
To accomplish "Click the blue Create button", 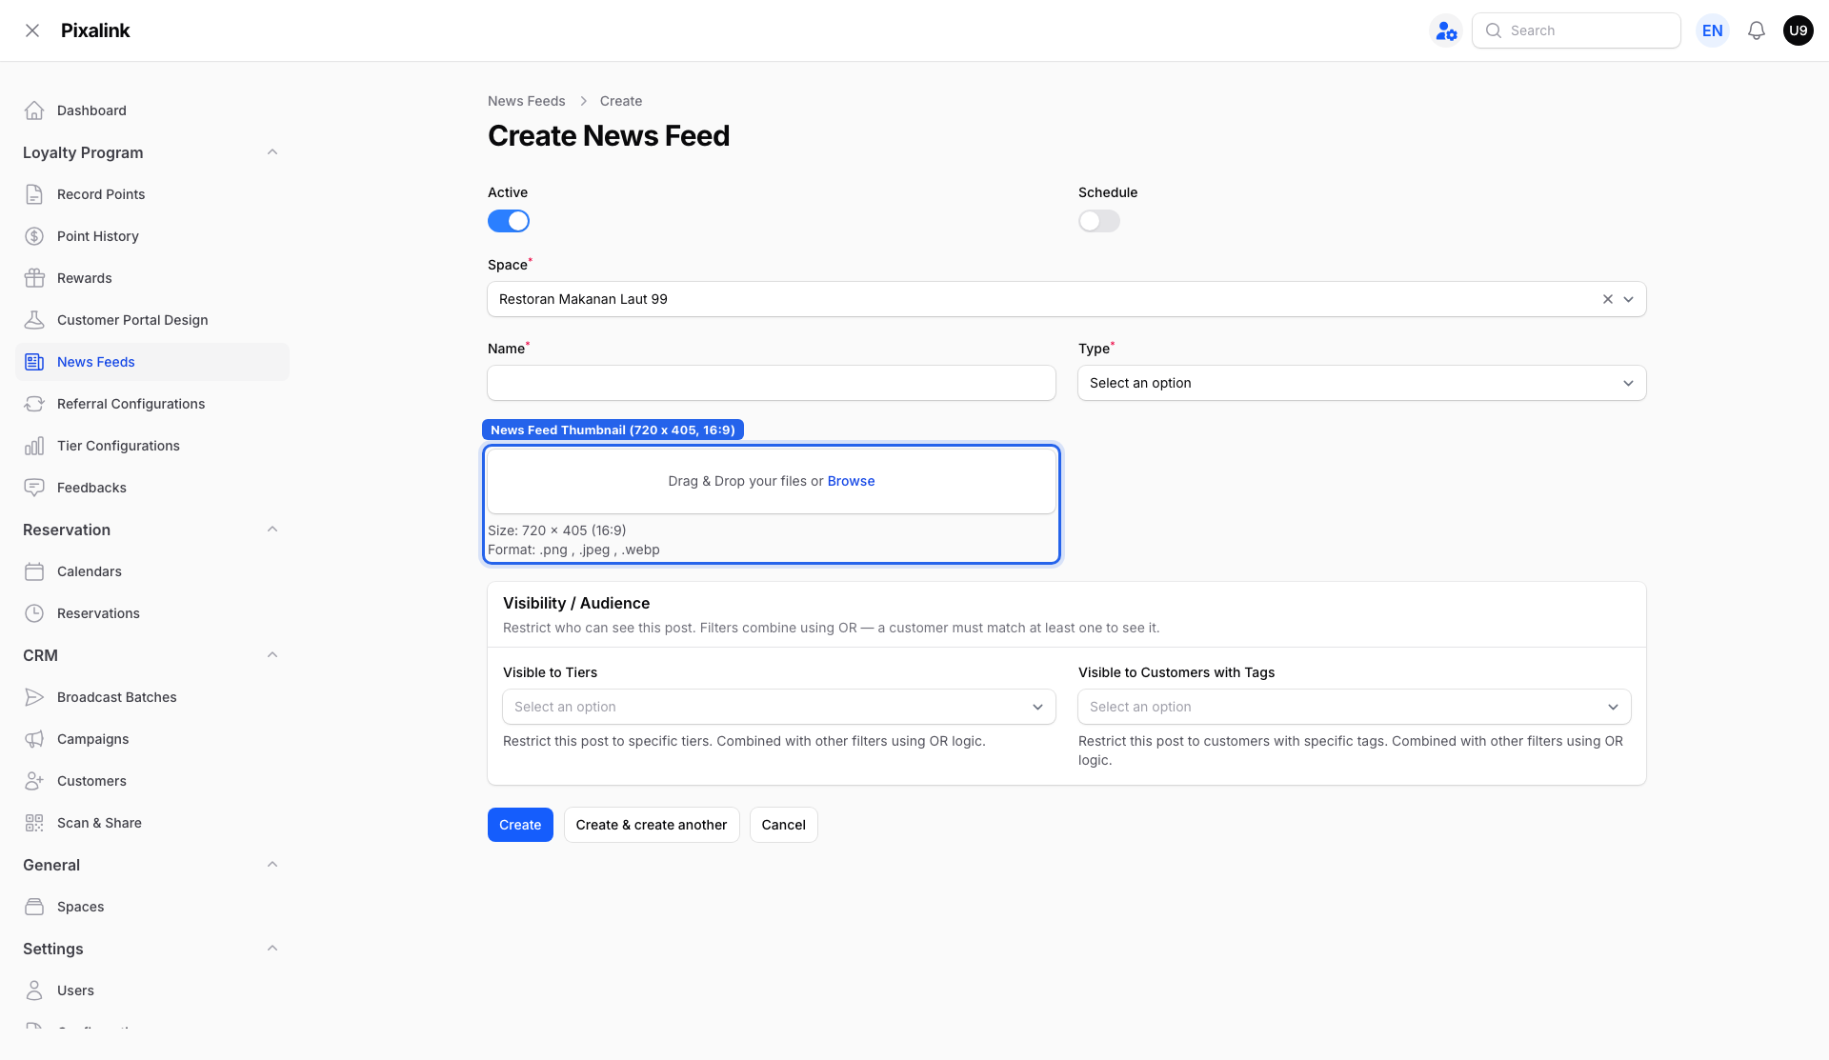I will 520,825.
